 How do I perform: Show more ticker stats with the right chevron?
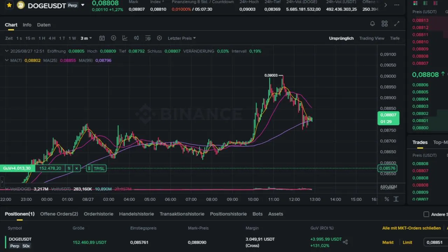[386, 5]
